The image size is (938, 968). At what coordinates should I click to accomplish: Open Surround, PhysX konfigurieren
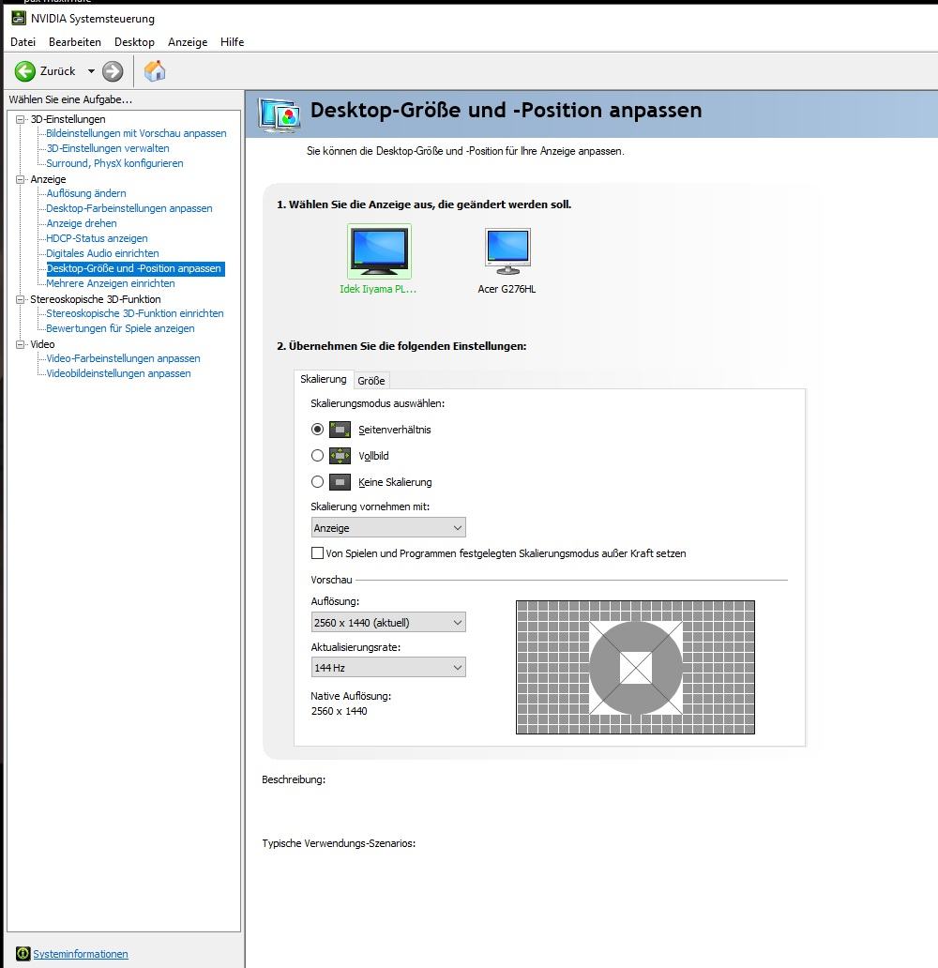114,163
